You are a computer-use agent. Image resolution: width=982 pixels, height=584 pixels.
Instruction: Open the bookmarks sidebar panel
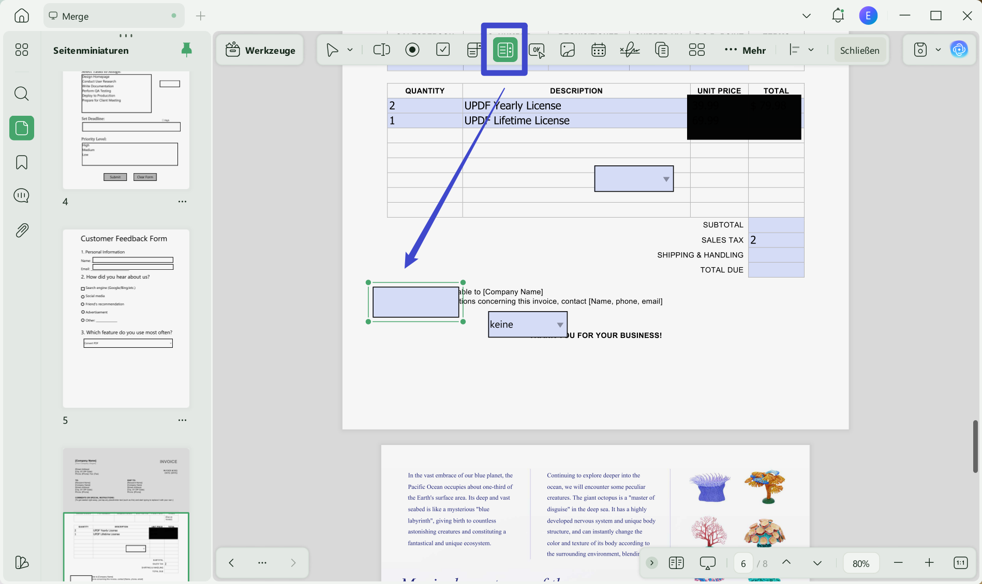[x=22, y=162]
